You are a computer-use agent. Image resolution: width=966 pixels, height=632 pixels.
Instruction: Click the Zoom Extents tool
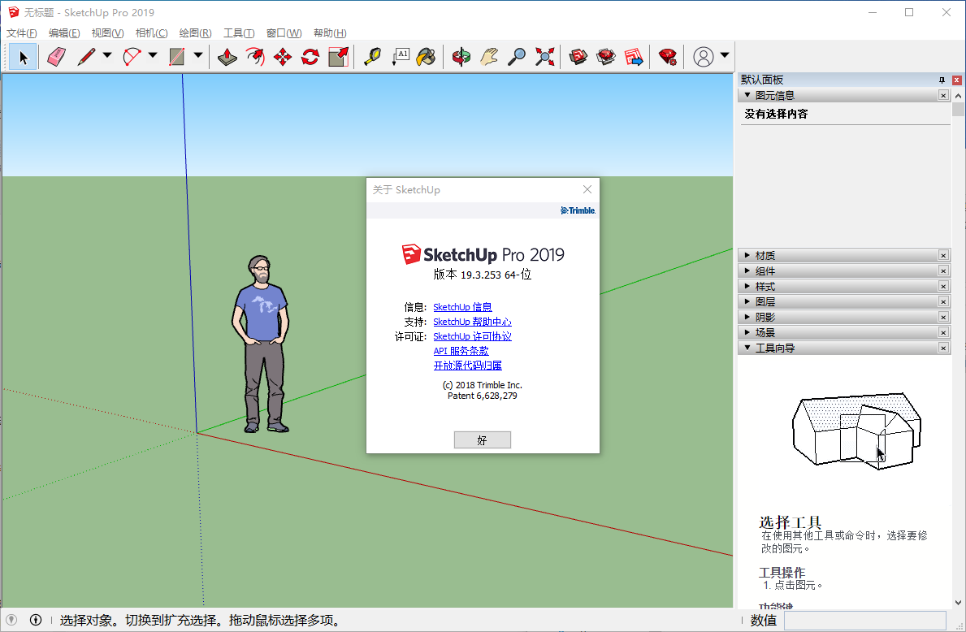click(544, 57)
